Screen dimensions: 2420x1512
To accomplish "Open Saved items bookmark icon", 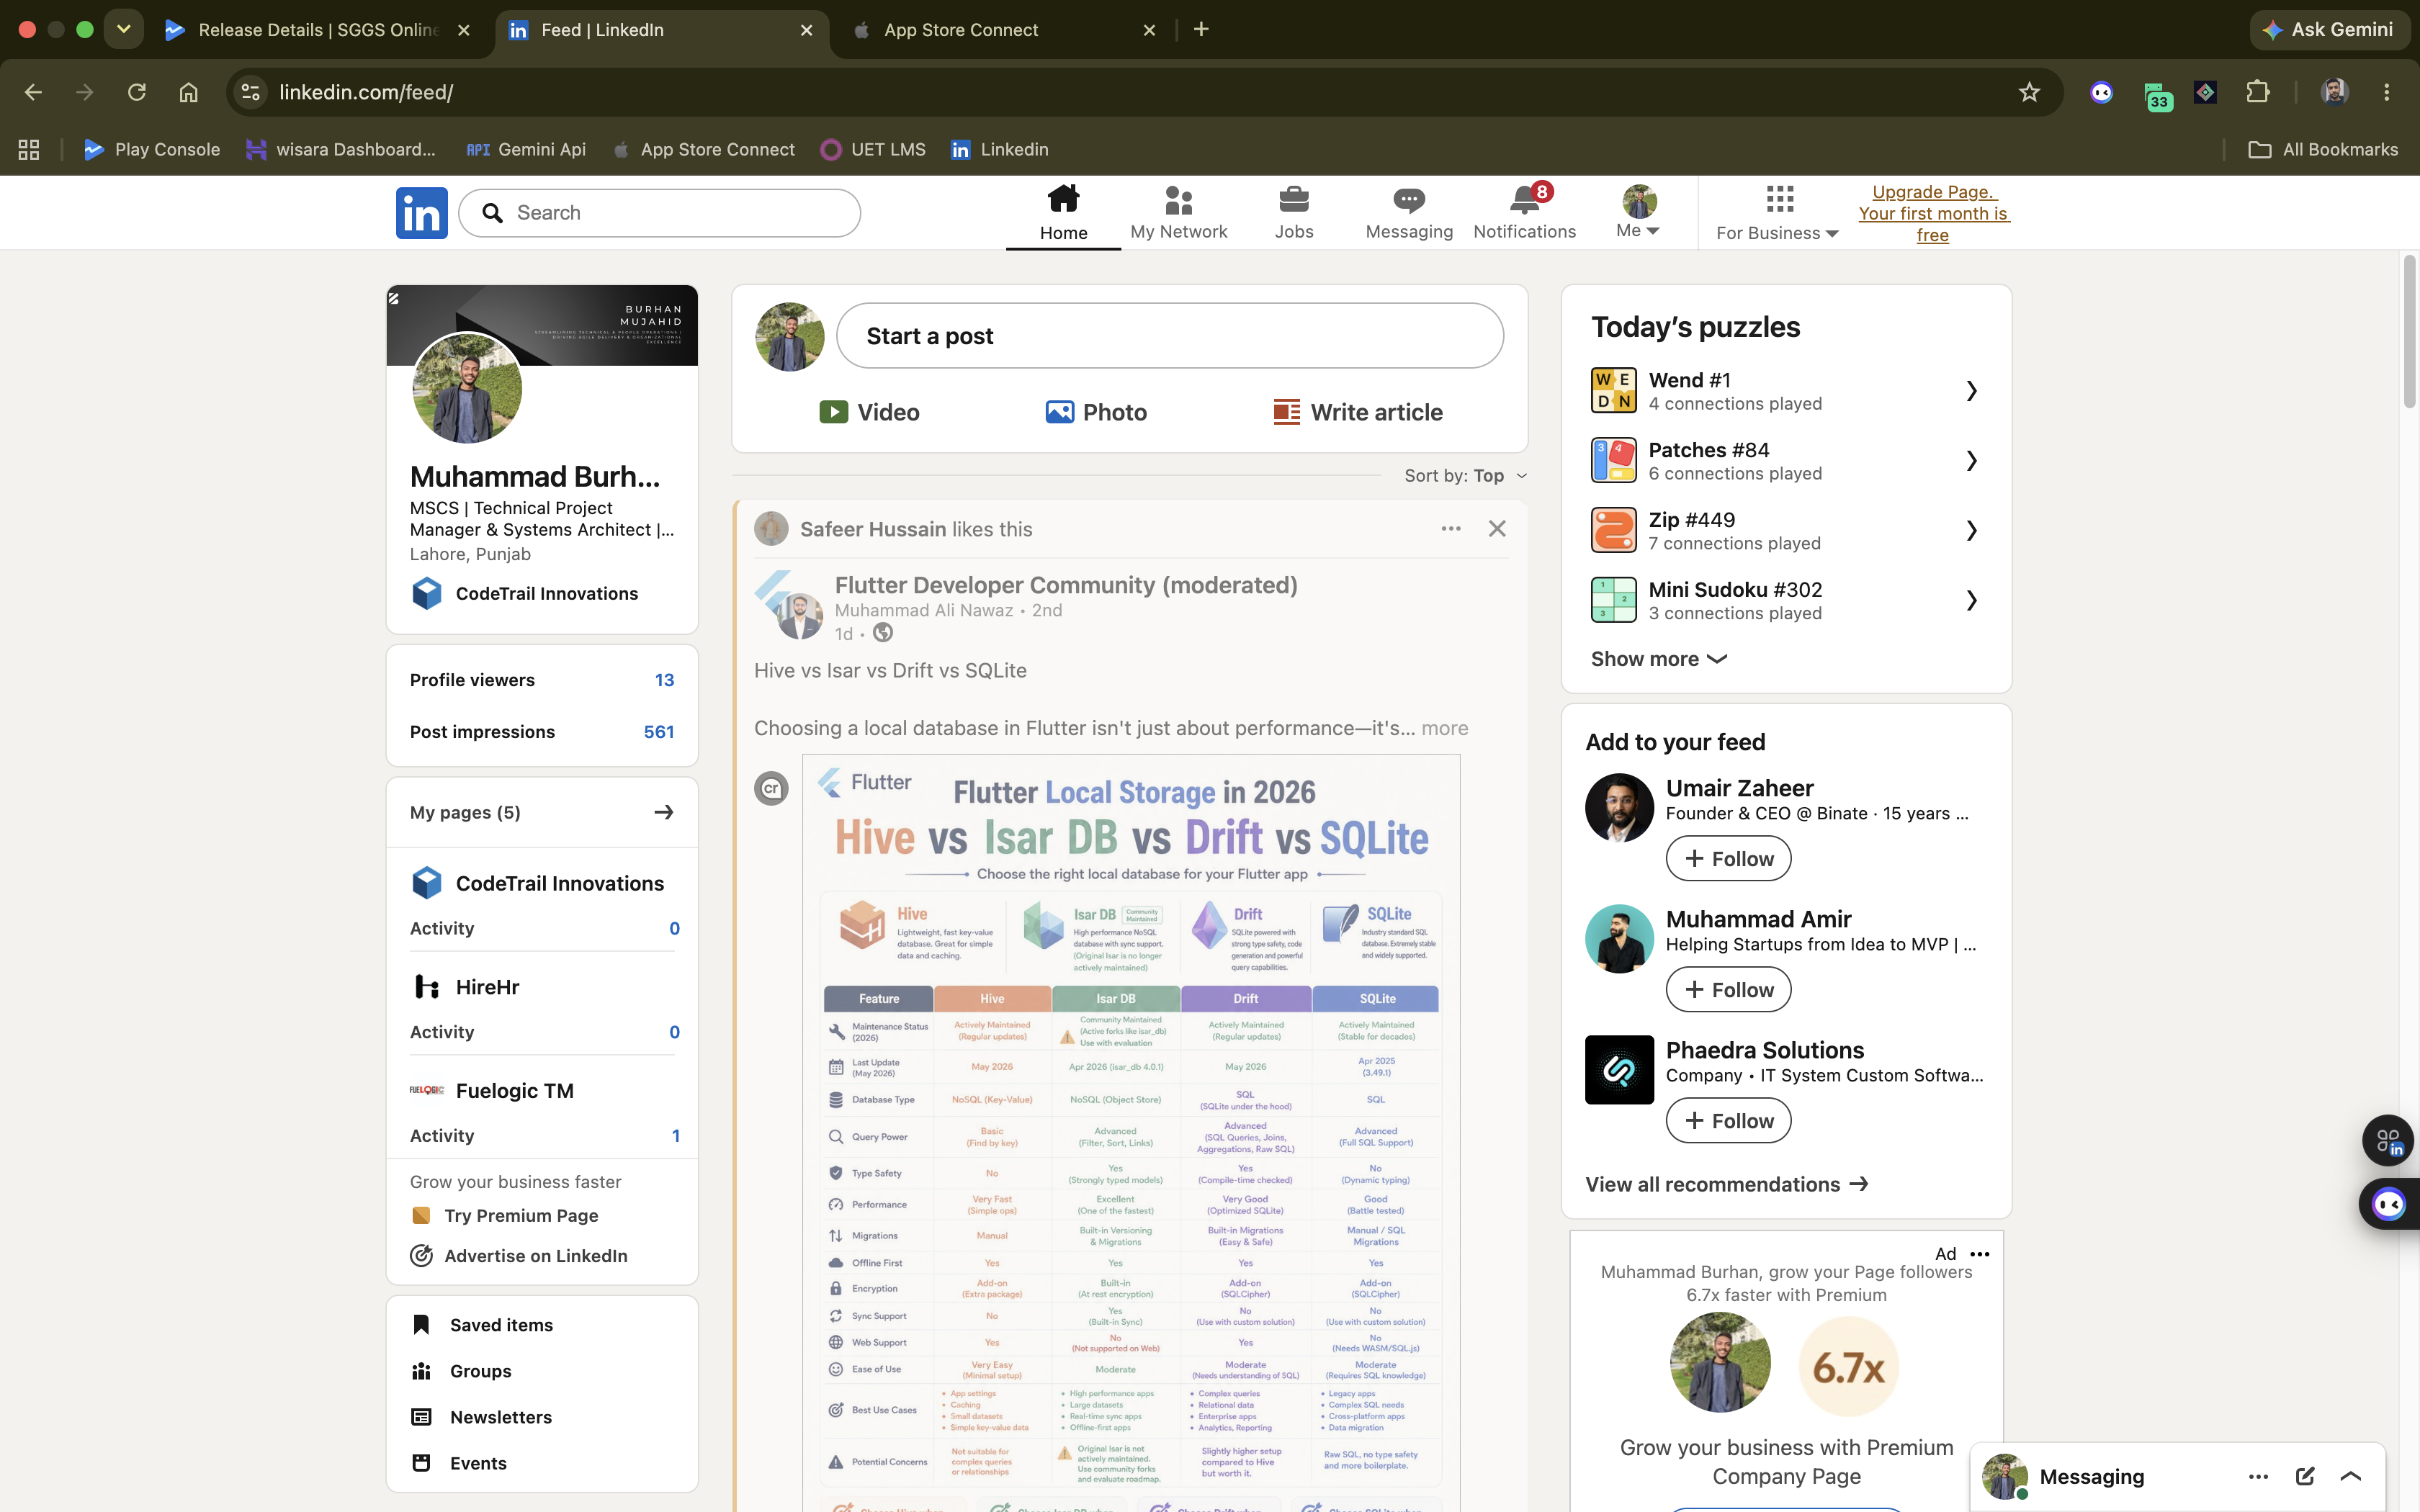I will click(x=421, y=1325).
